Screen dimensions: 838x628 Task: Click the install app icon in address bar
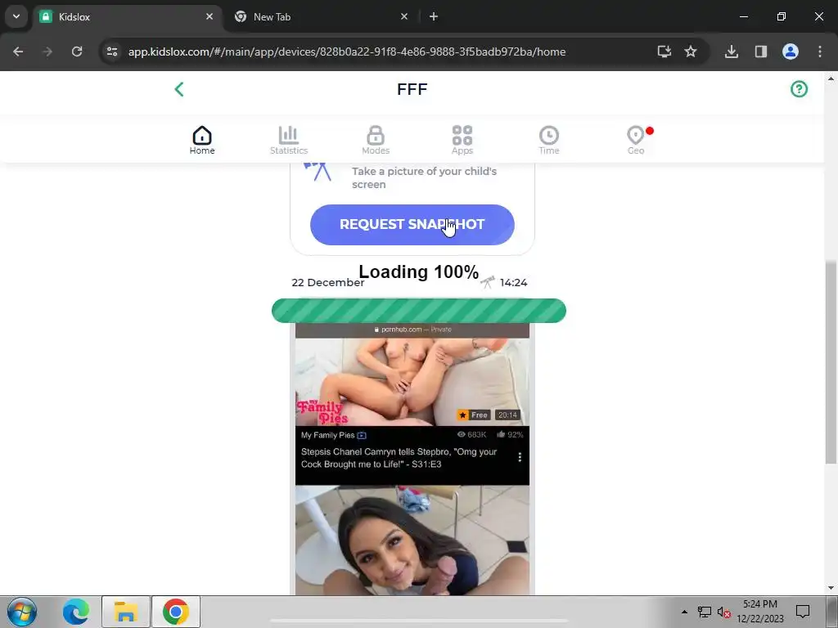[x=665, y=52]
